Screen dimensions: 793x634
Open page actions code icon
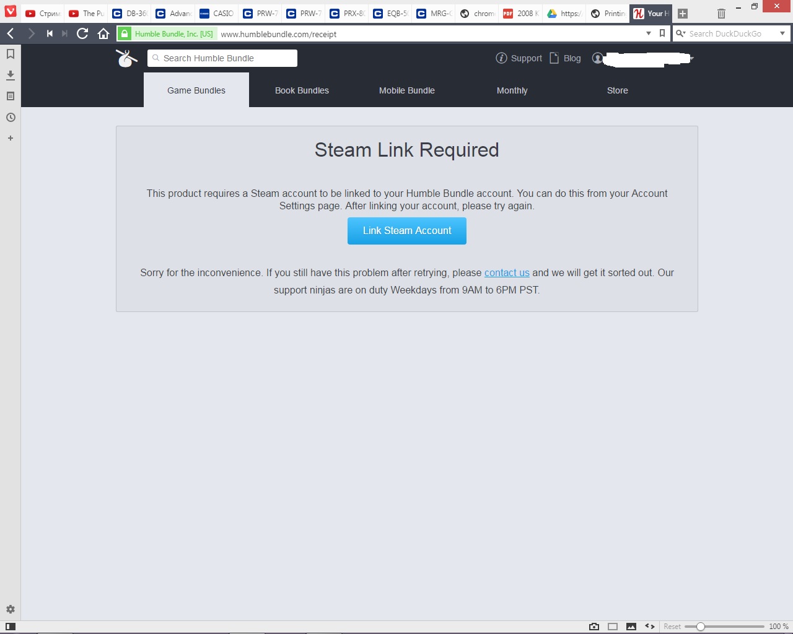(x=650, y=627)
